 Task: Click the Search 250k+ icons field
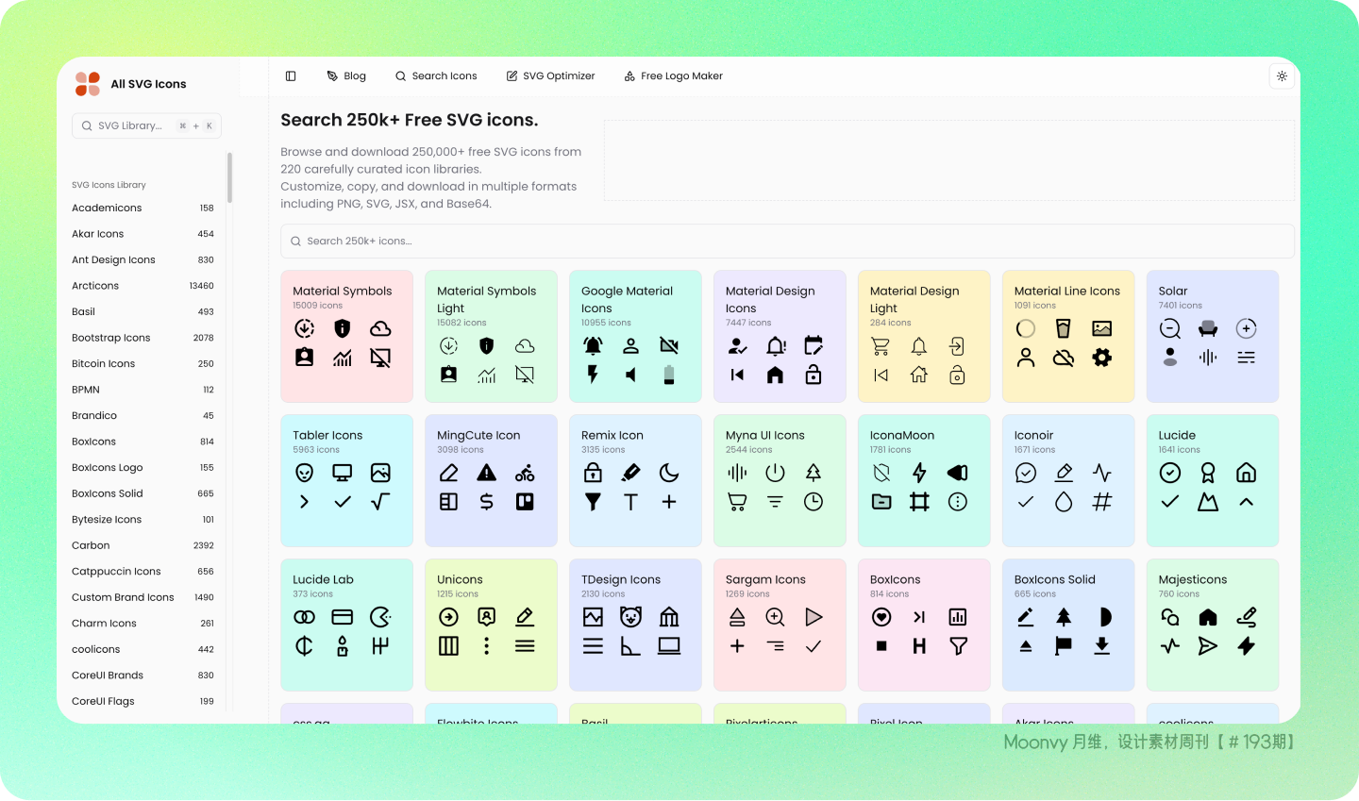pyautogui.click(x=787, y=242)
